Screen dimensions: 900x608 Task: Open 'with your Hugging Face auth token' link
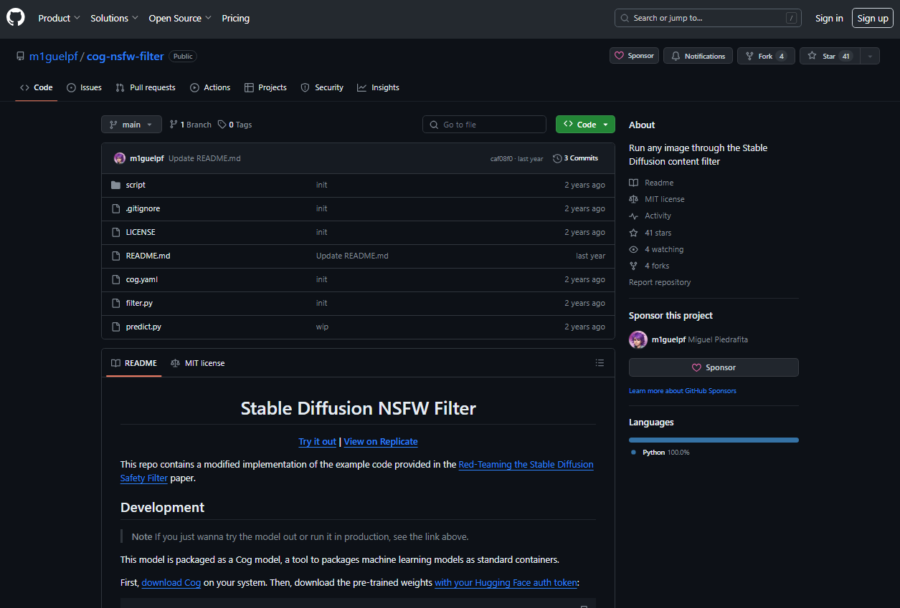pos(506,583)
